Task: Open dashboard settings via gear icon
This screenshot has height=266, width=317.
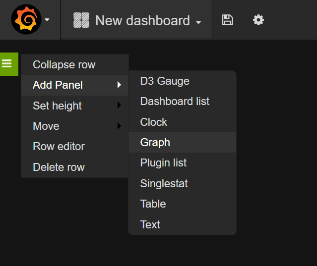Action: click(x=258, y=20)
